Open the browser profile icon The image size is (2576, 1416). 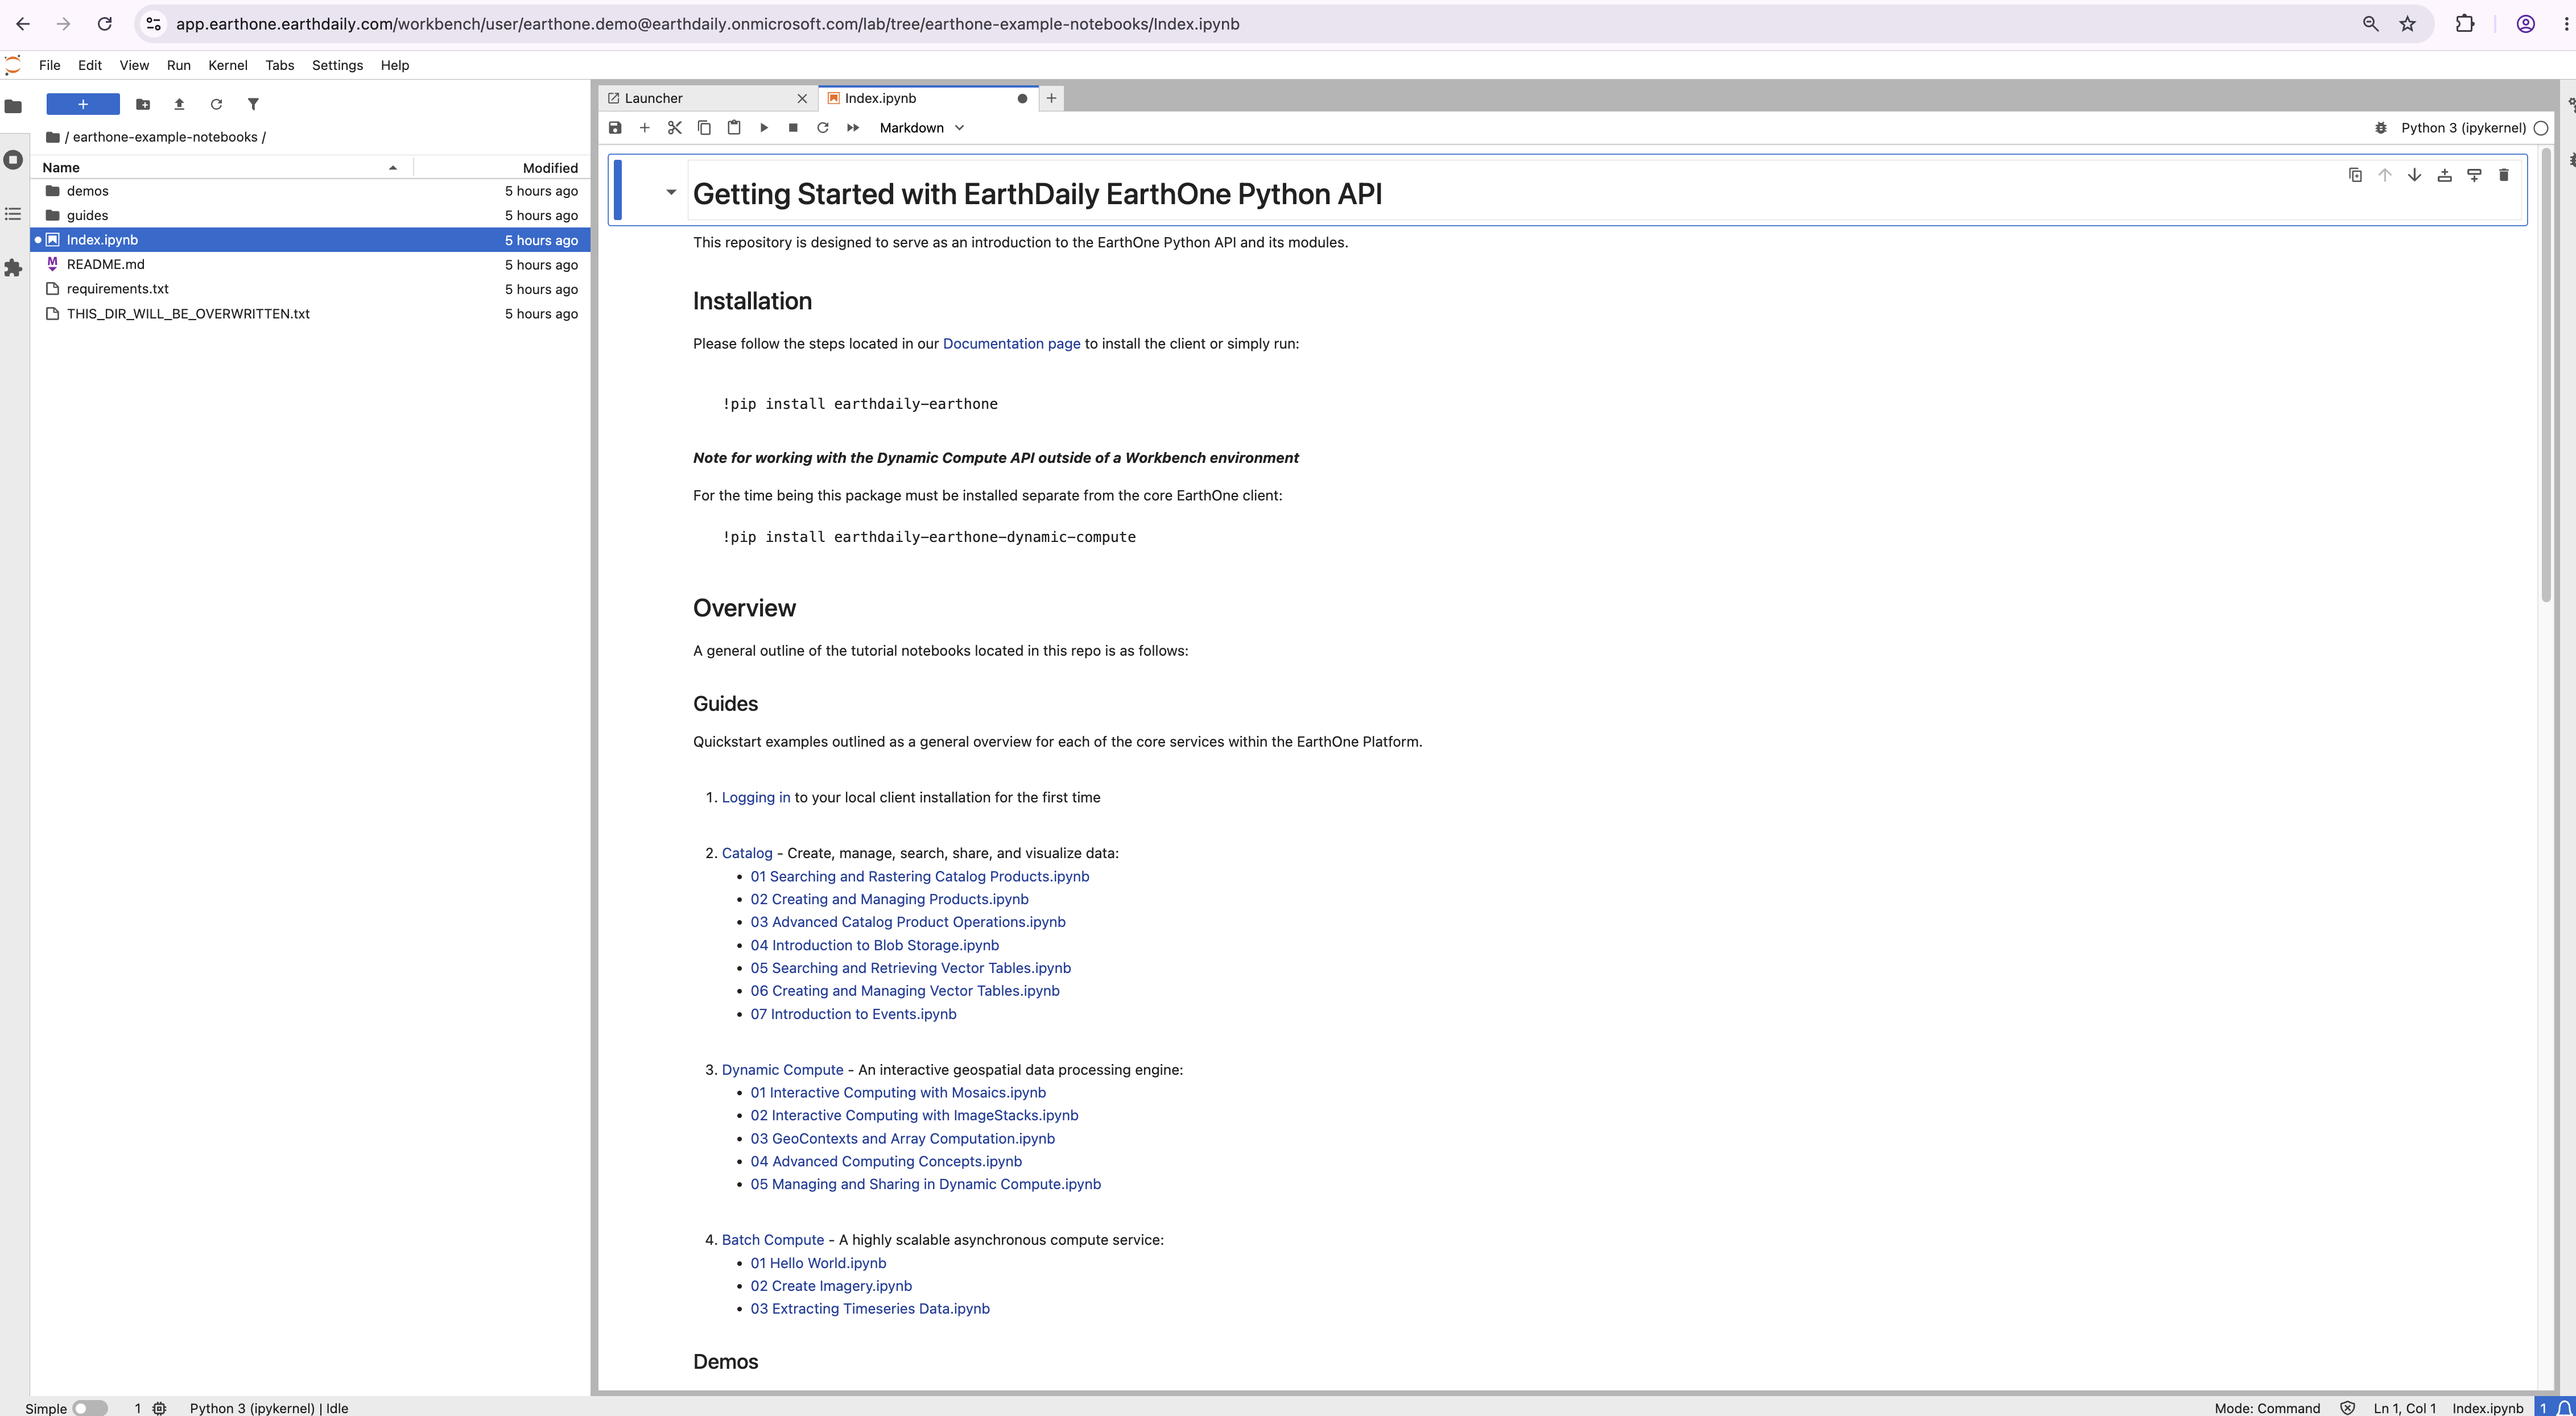tap(2525, 24)
